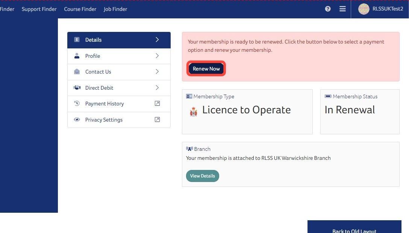409x233 pixels.
Task: Click the Details info icon
Action: [77, 39]
